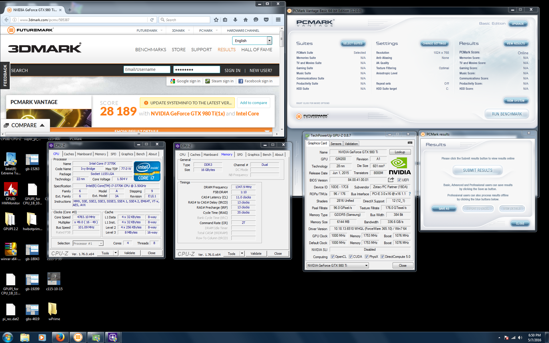
Task: Open Firefox from the taskbar
Action: pyautogui.click(x=60, y=338)
